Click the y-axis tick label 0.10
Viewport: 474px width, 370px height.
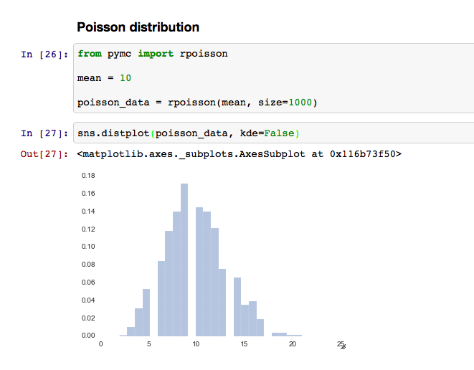(88, 247)
